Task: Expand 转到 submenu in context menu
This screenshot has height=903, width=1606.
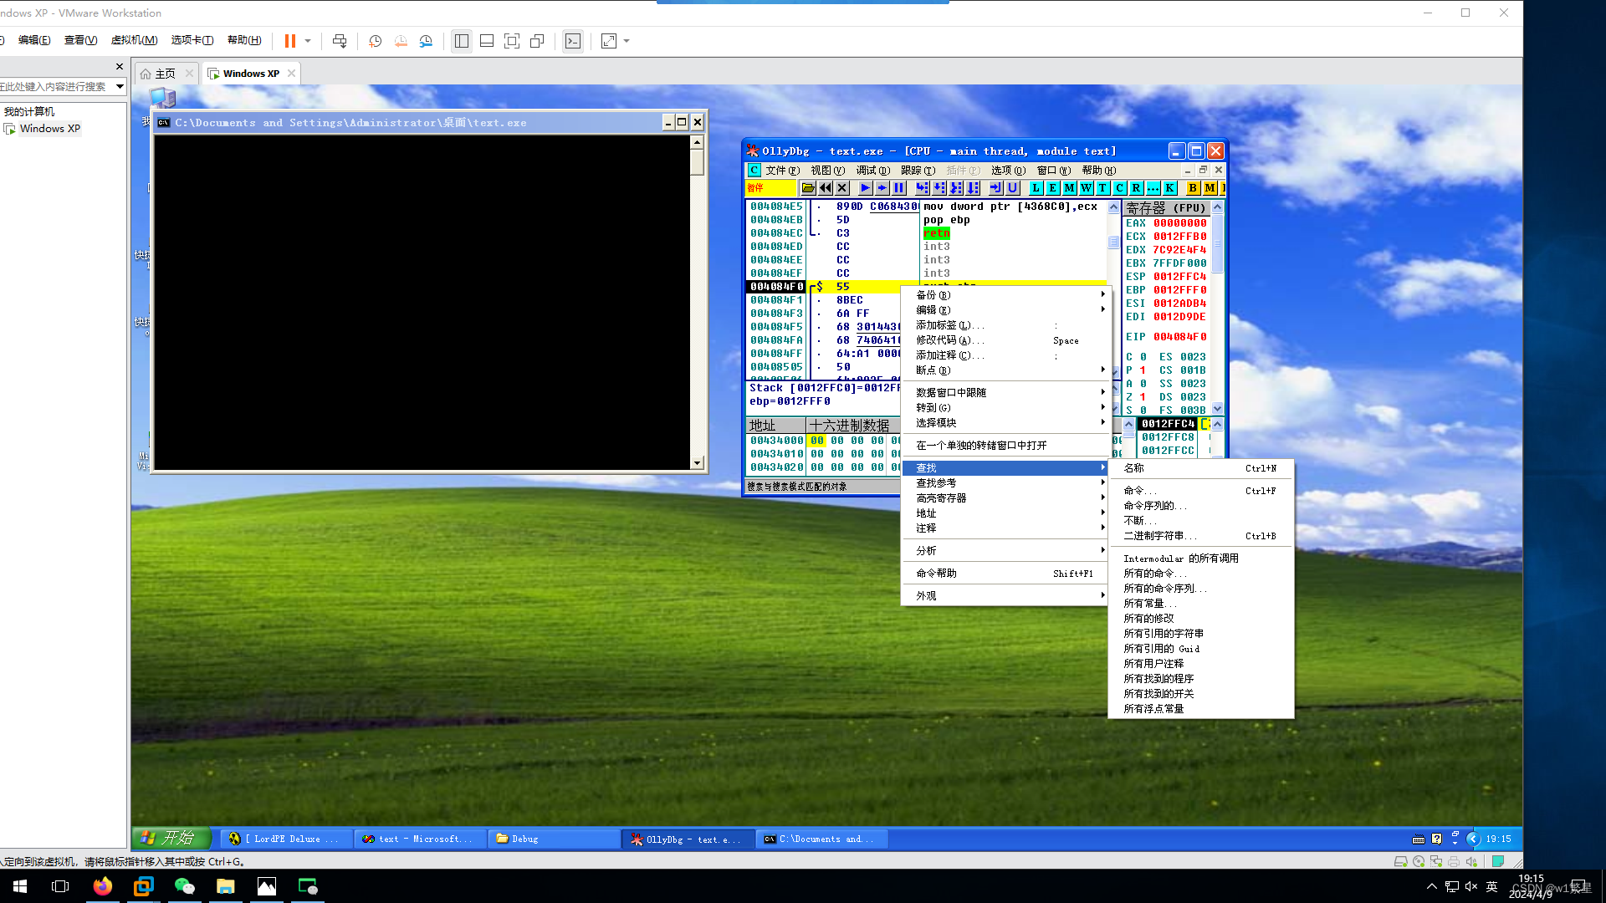Action: [x=1007, y=407]
